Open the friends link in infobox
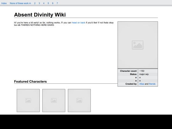Viewport: 172px width, 129px height. pos(152,84)
